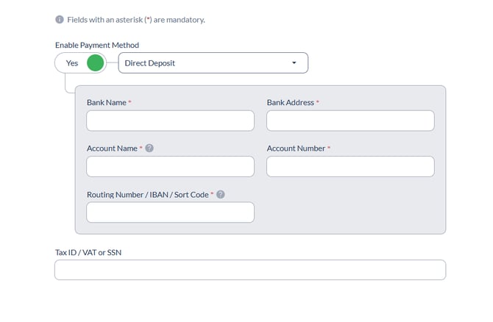This screenshot has width=493, height=322.
Task: Click the Direct Deposit selected text
Action: coord(149,63)
